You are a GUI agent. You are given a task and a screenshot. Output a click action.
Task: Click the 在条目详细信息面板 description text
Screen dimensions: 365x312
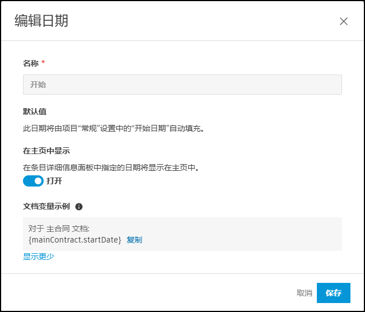[x=111, y=167]
